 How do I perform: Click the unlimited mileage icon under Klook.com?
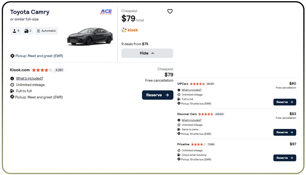pos(11,85)
